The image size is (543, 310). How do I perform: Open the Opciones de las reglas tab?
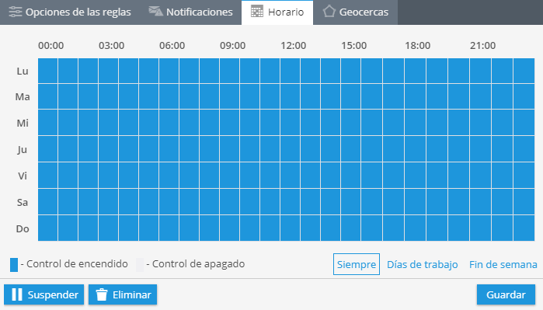[x=70, y=12]
